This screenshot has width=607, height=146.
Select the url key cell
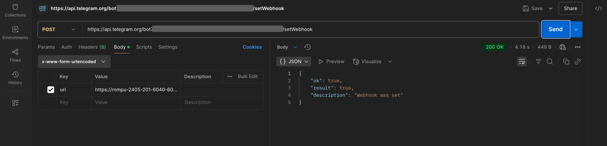point(74,90)
